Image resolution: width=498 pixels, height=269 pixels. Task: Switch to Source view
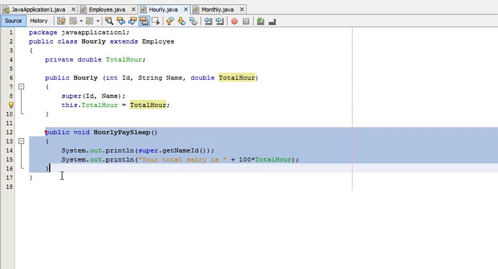click(x=13, y=21)
